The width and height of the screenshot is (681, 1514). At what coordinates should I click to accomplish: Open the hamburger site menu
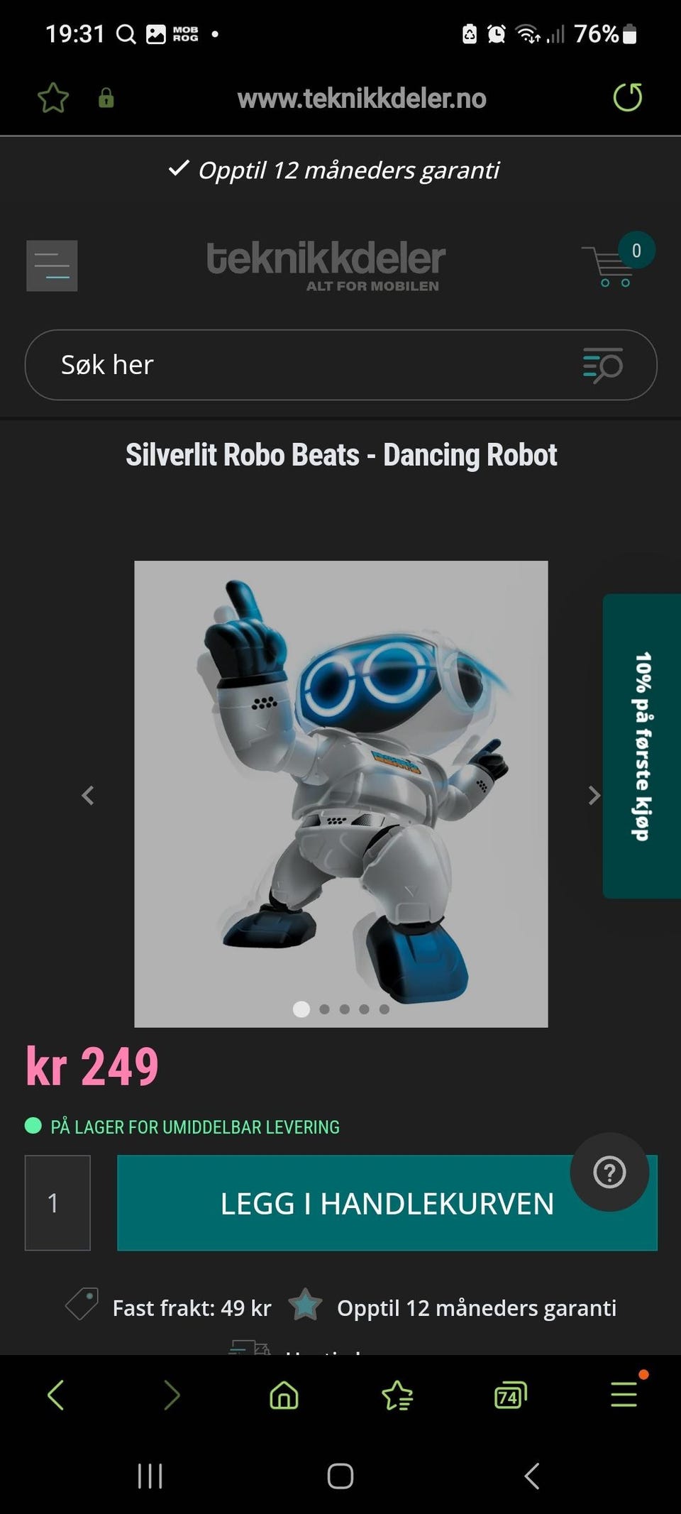point(52,266)
